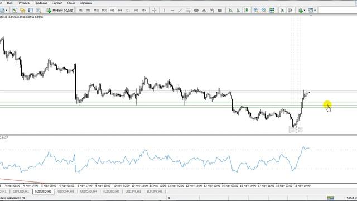This screenshot has height=201, width=357.
Task: Select the H1 timeframe button
Action: tap(112, 10)
